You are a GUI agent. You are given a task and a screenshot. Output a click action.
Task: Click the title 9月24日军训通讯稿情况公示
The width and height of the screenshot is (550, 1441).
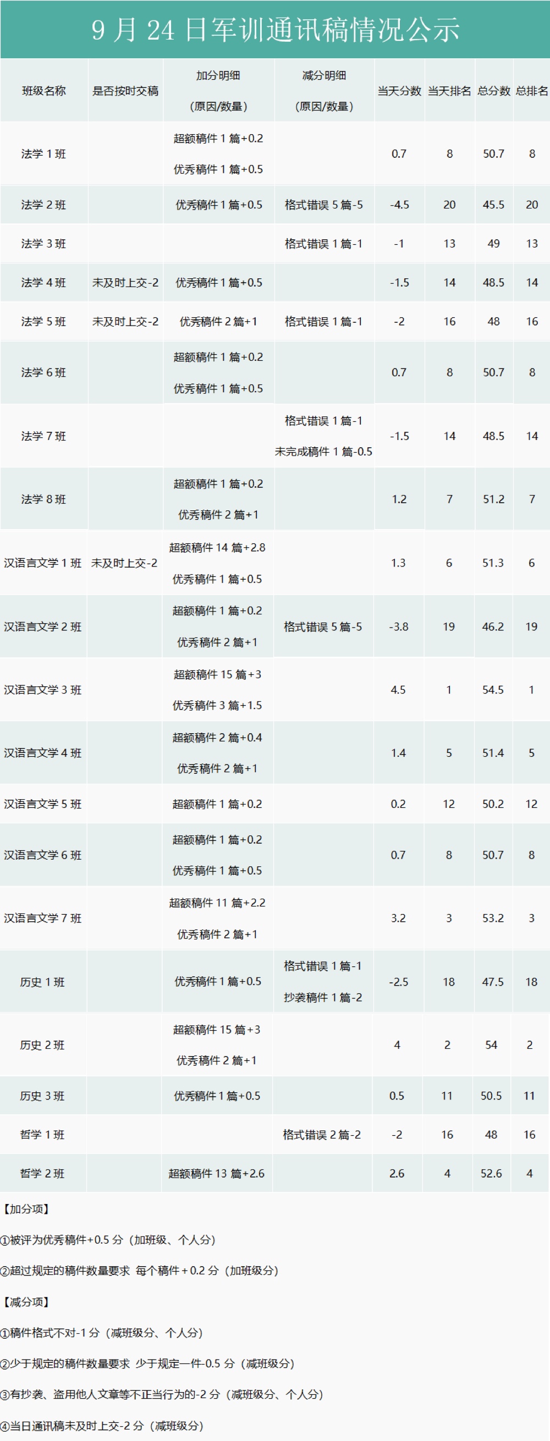[274, 30]
